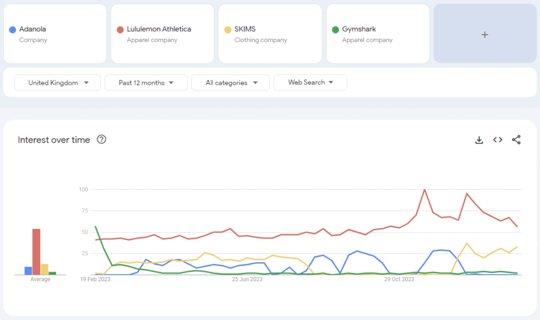Click the yellow SKIMS average bar
This screenshot has width=540, height=320.
point(44,269)
